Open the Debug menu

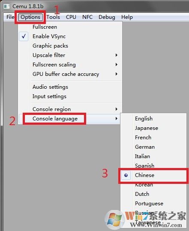[x=107, y=17]
